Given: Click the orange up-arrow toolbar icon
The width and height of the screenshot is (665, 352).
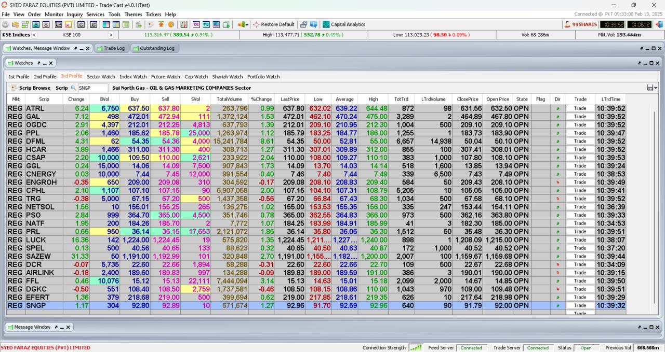Looking at the screenshot, I should 161,24.
